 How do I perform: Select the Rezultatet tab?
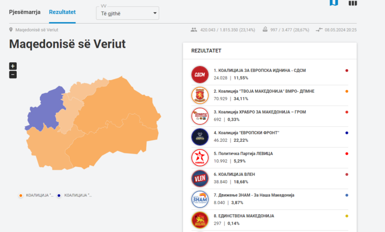(62, 12)
